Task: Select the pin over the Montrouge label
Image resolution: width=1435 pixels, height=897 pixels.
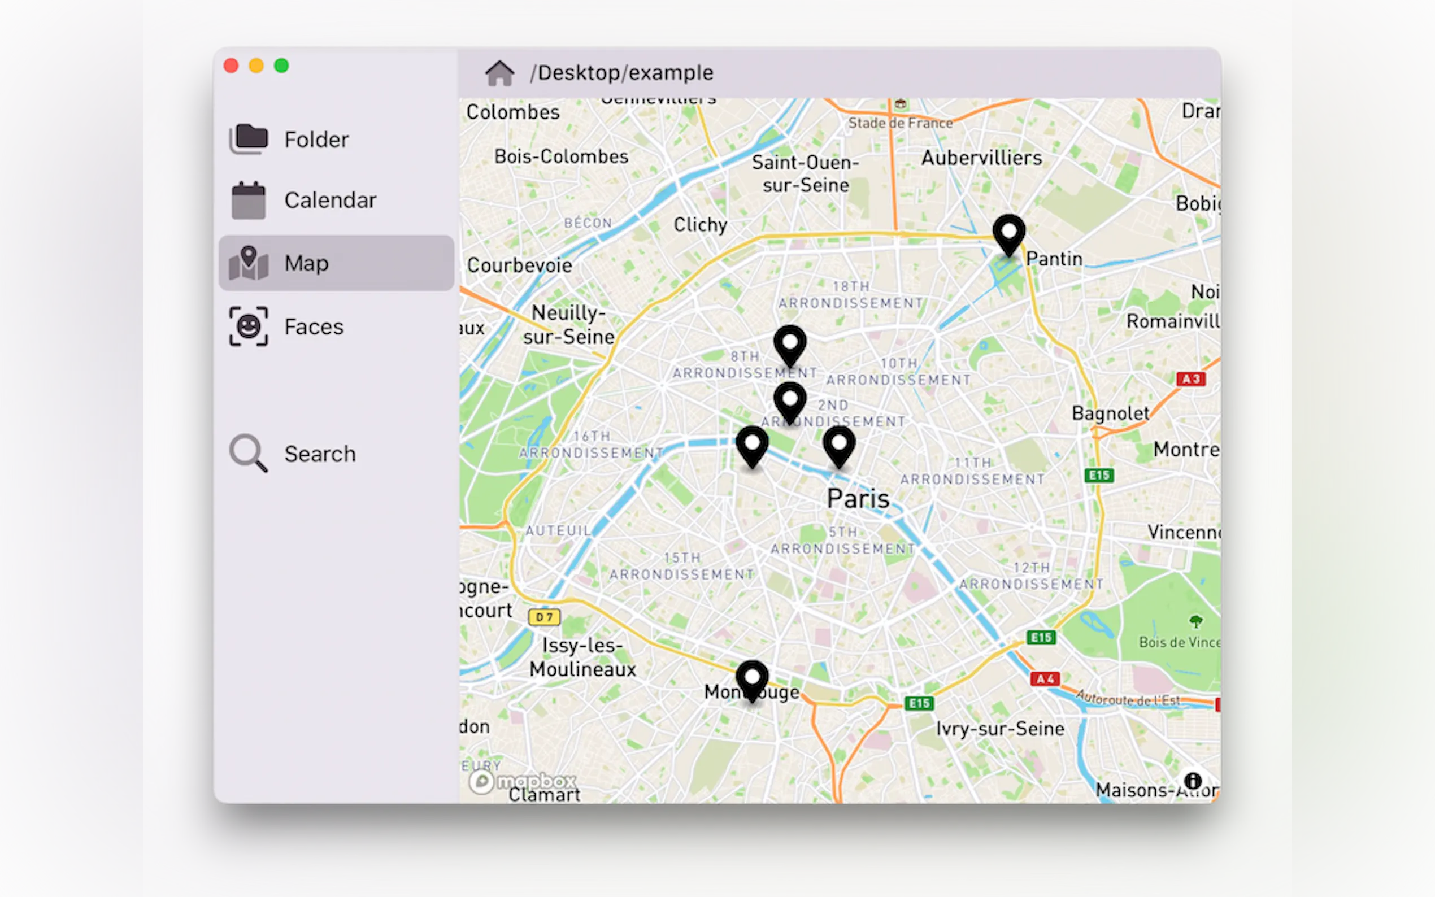Action: (751, 681)
